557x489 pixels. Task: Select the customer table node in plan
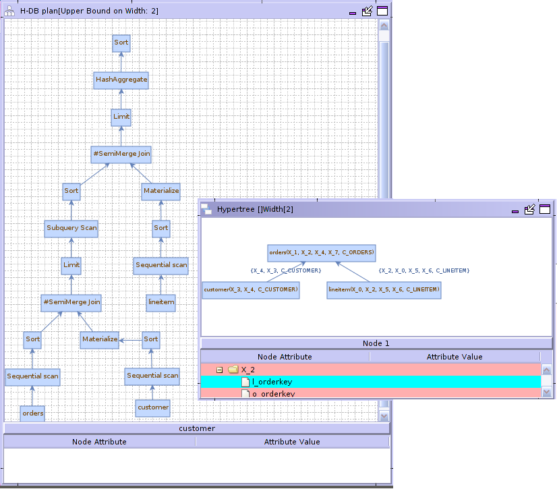point(153,408)
